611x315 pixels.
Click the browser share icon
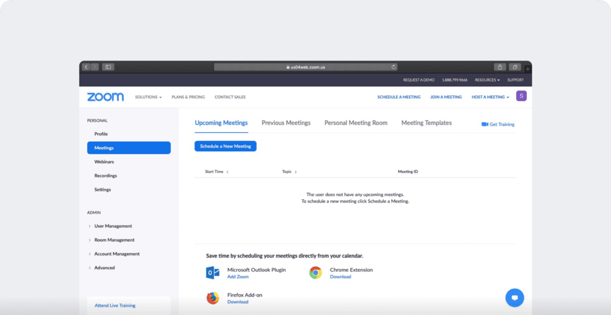[x=499, y=67]
